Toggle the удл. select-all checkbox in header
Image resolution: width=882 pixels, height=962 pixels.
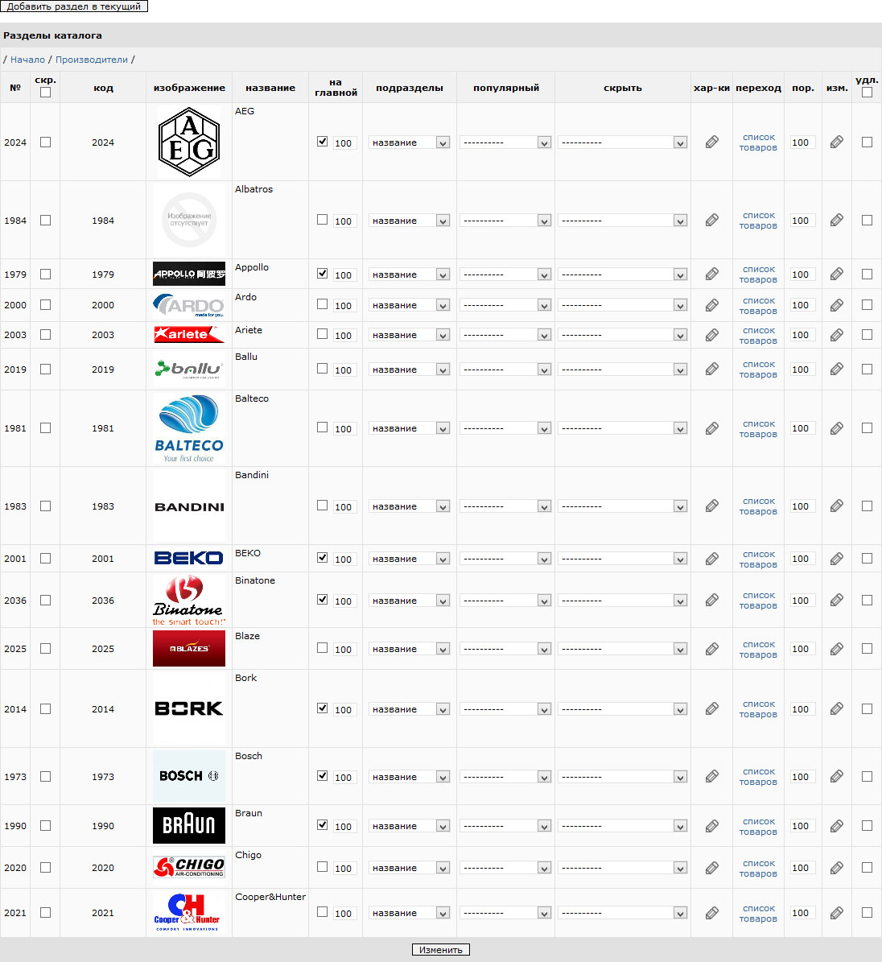click(x=867, y=93)
